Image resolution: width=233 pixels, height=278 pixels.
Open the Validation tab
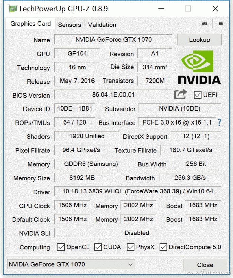(x=102, y=25)
